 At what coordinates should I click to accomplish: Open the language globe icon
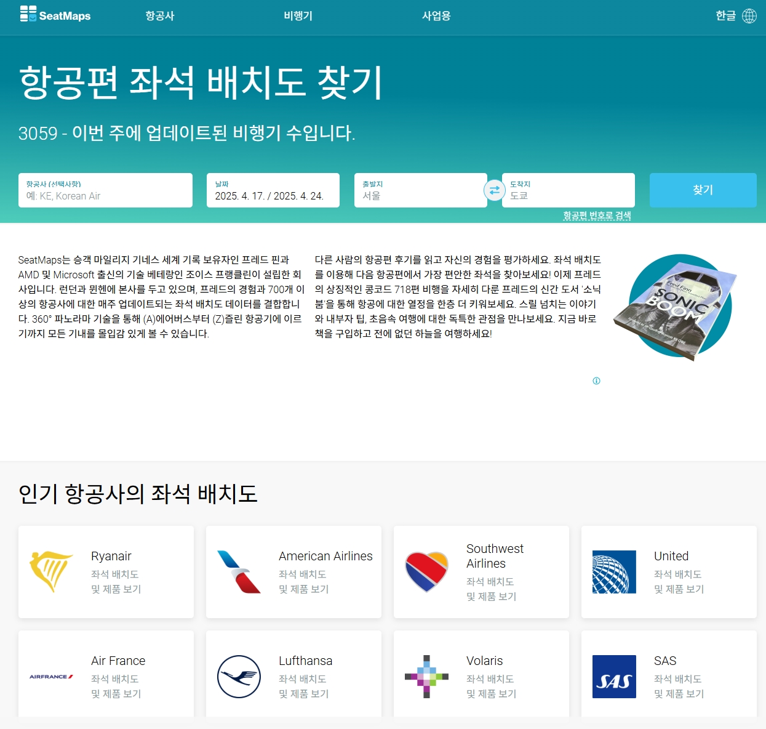[750, 15]
